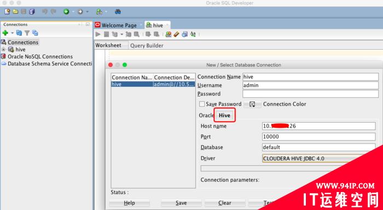Enable the Save Password checkbox
The image size is (383, 210).
click(202, 104)
